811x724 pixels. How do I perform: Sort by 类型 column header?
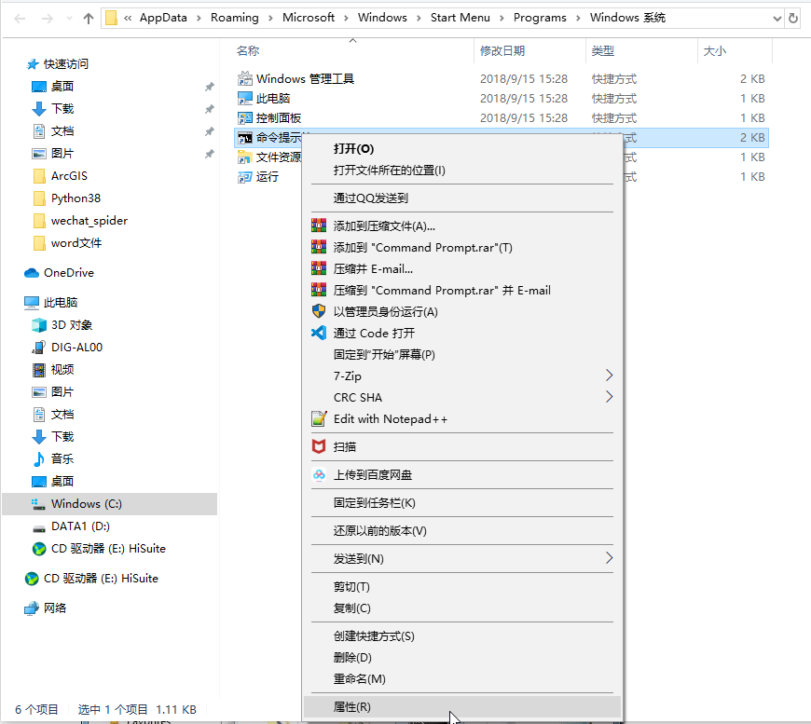[x=602, y=50]
